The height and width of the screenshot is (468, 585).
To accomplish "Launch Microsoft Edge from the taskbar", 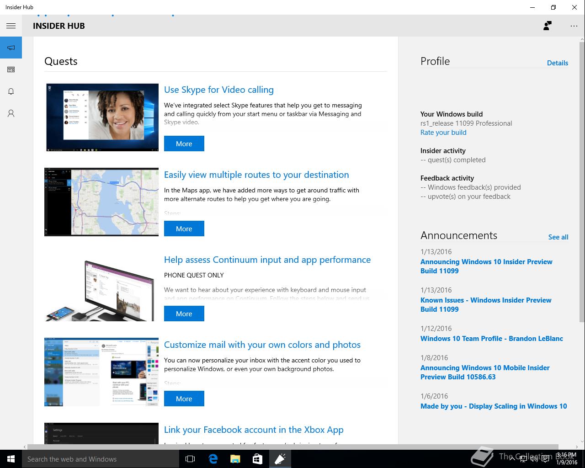I will click(213, 459).
